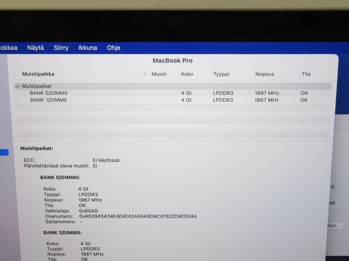This screenshot has width=349, height=261.
Task: Click the BANK 1/DIMM0: details heading
Action: coord(62,233)
